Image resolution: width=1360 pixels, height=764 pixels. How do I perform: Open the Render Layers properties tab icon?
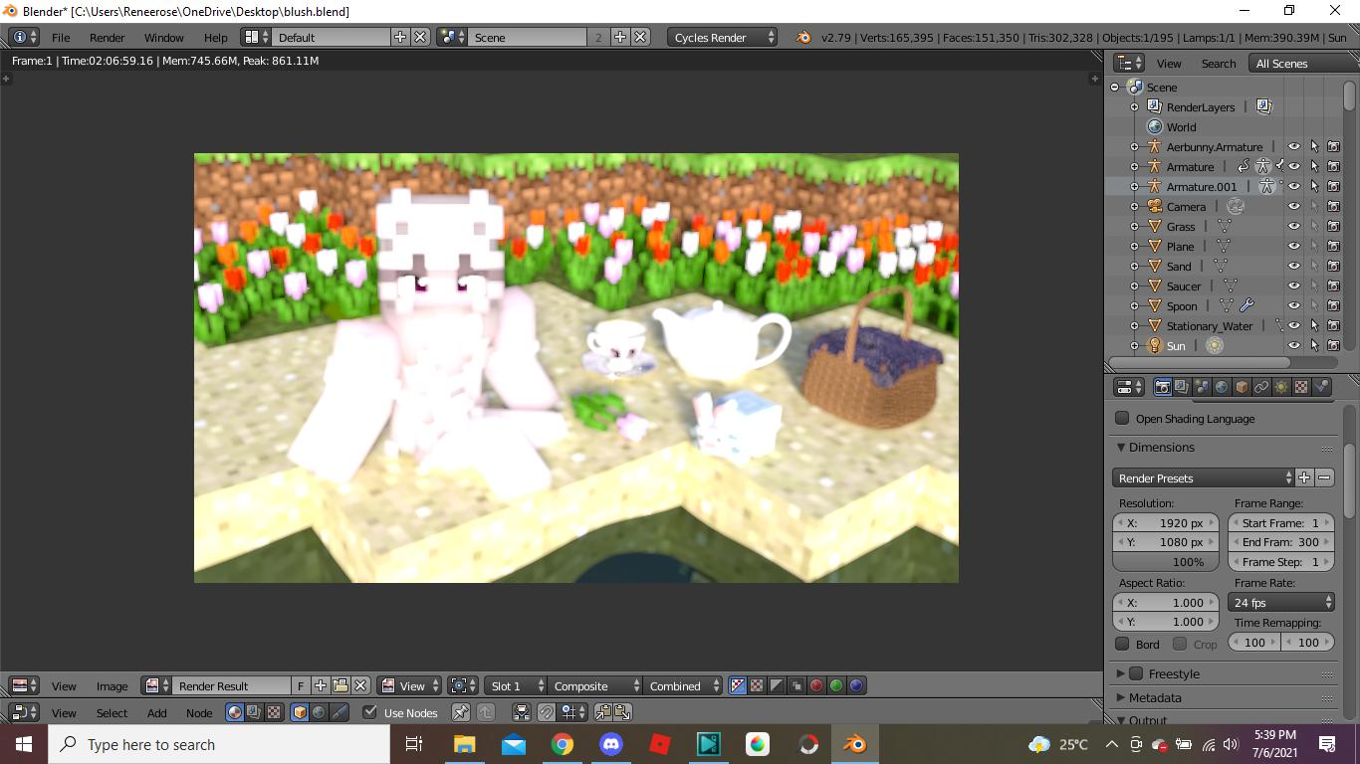[x=1182, y=387]
